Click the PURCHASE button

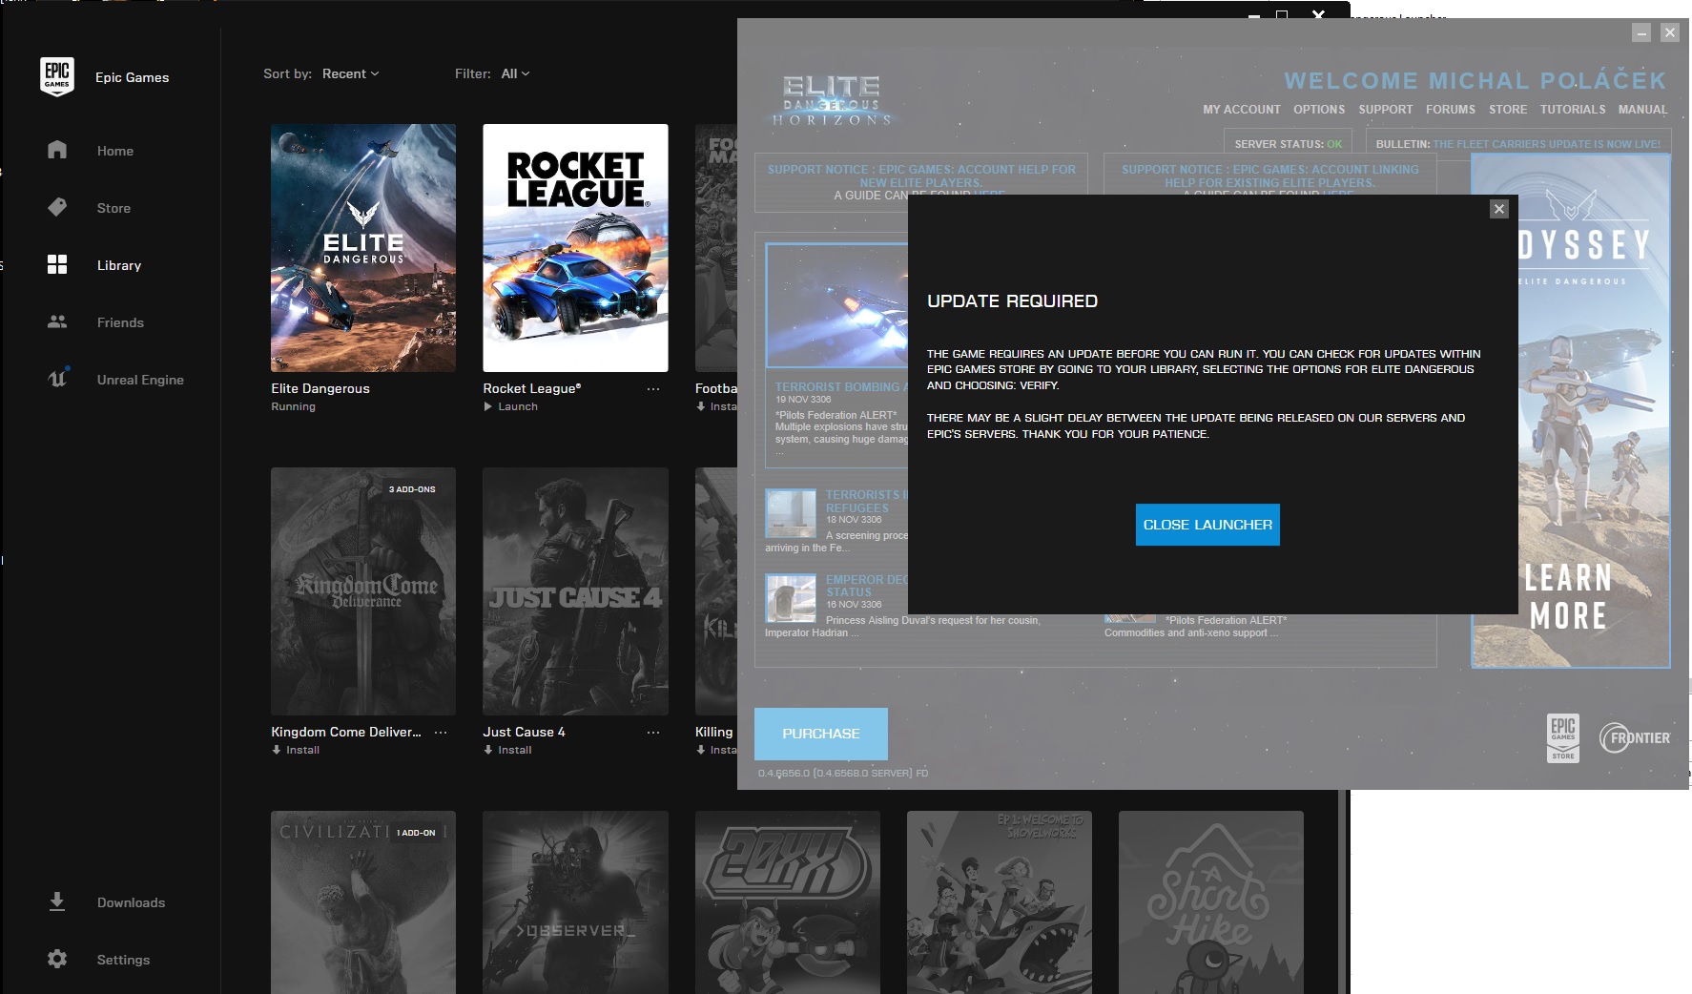coord(821,734)
